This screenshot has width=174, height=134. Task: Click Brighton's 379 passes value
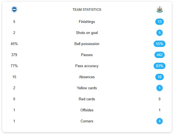click(14, 55)
